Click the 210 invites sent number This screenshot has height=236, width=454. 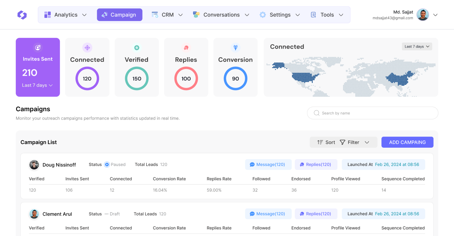(x=30, y=73)
